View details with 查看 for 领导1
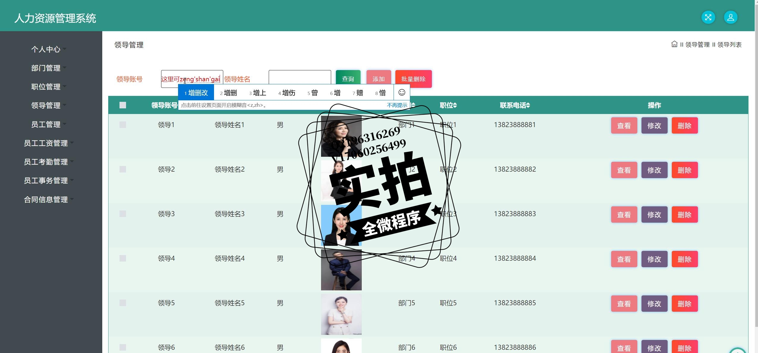Image resolution: width=758 pixels, height=353 pixels. coord(624,125)
